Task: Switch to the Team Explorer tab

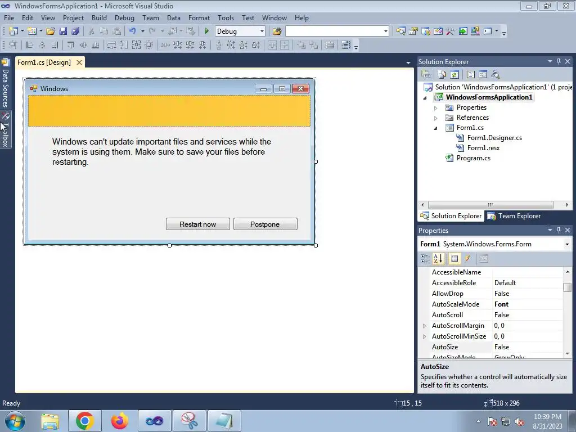Action: click(x=514, y=216)
